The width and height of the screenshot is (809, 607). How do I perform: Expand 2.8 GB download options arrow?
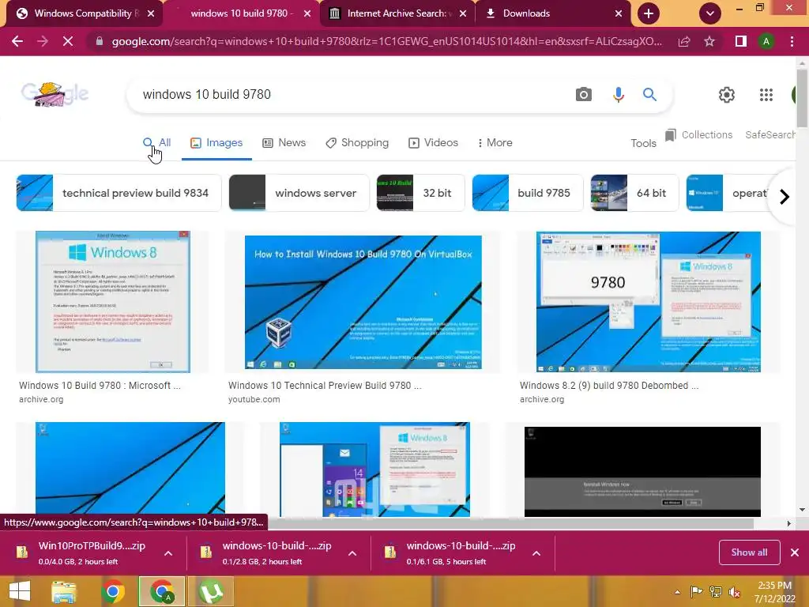click(x=352, y=552)
